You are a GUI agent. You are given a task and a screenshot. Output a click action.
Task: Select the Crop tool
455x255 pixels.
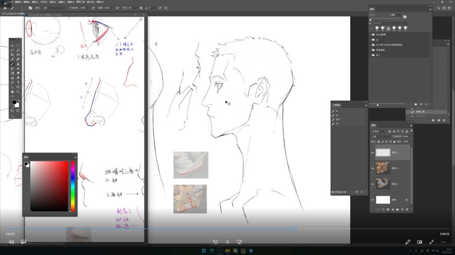[12, 54]
